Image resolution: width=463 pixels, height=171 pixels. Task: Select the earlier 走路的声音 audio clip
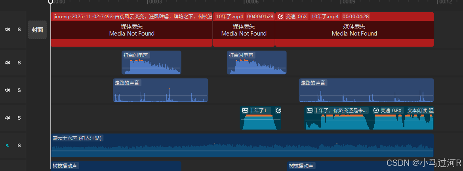tap(161, 90)
